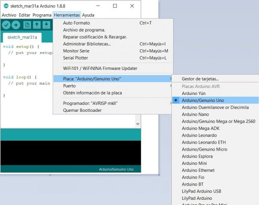Screen dimensions: 259x205
Task: Select Arduino/Genuino Mega or Mega 2560
Action: pos(215,121)
